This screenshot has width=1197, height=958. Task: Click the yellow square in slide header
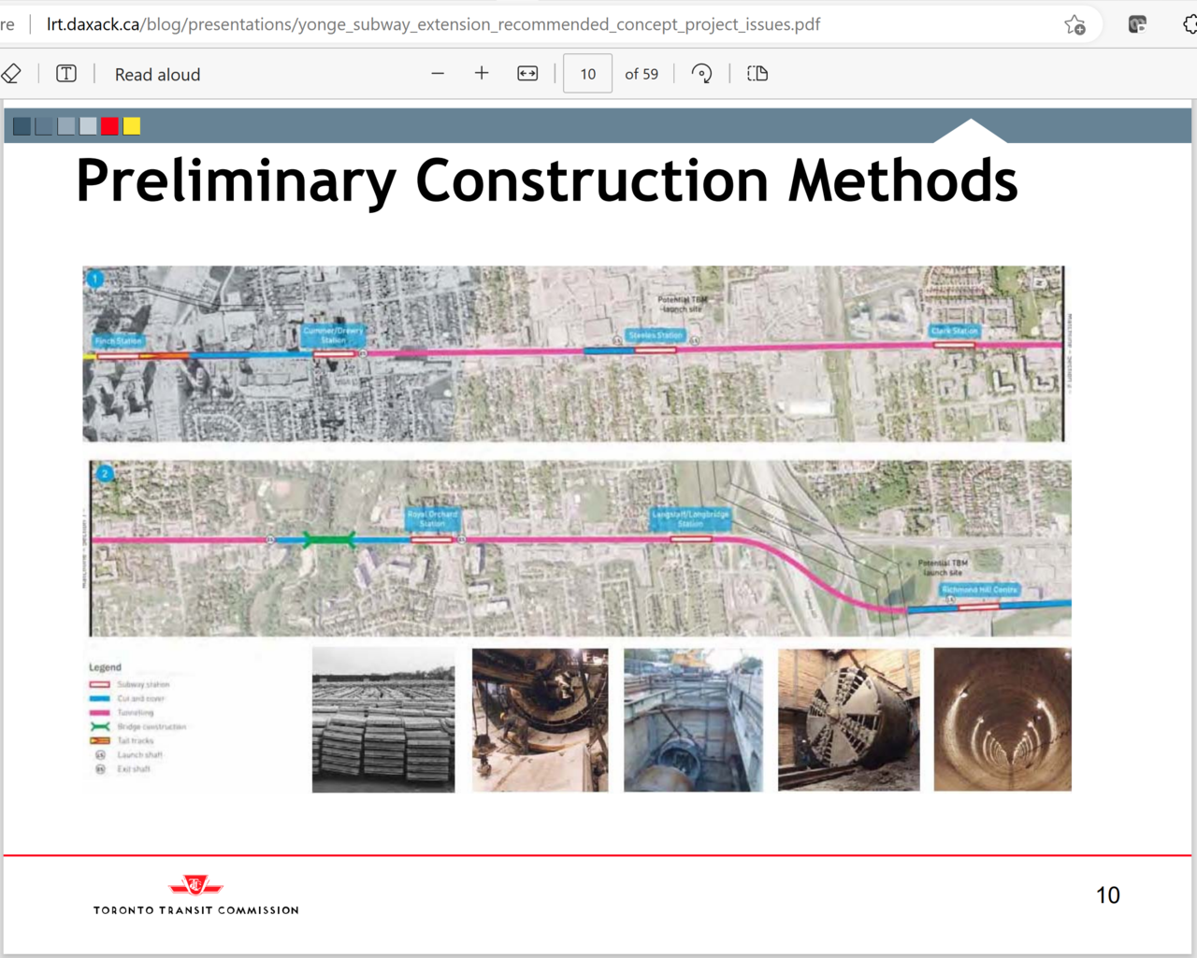pos(132,126)
